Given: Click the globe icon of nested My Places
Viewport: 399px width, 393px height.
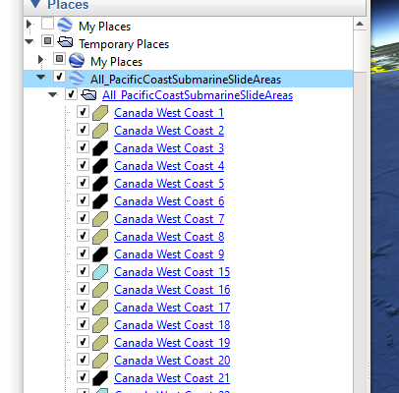Looking at the screenshot, I should [x=77, y=60].
